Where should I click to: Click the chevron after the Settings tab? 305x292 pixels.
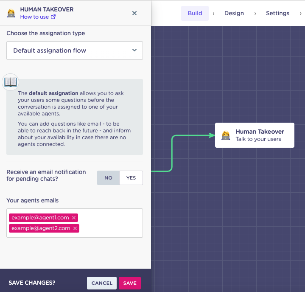coord(301,14)
